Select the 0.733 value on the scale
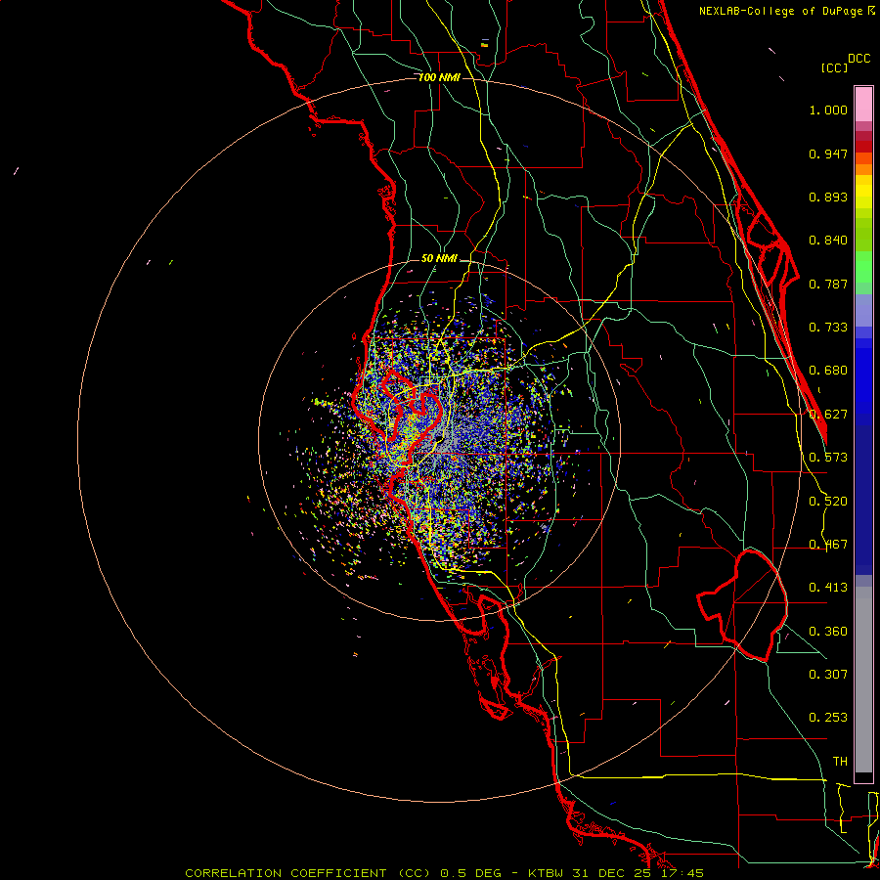 (828, 328)
